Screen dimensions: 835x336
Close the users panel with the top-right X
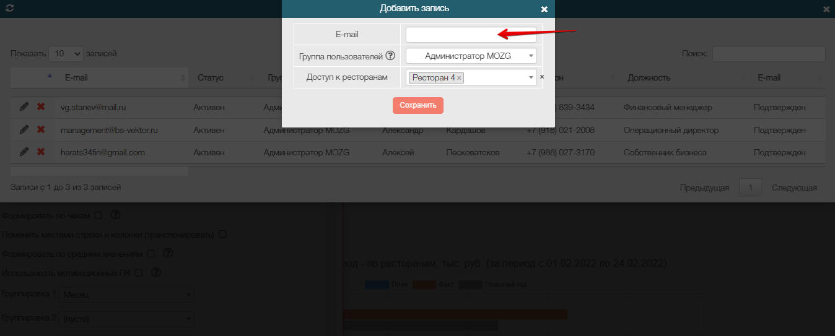tap(826, 9)
